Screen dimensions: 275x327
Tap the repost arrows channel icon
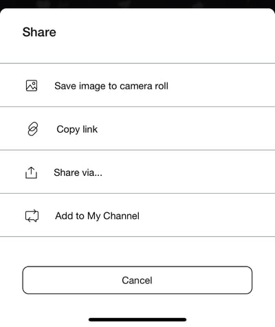click(x=32, y=216)
